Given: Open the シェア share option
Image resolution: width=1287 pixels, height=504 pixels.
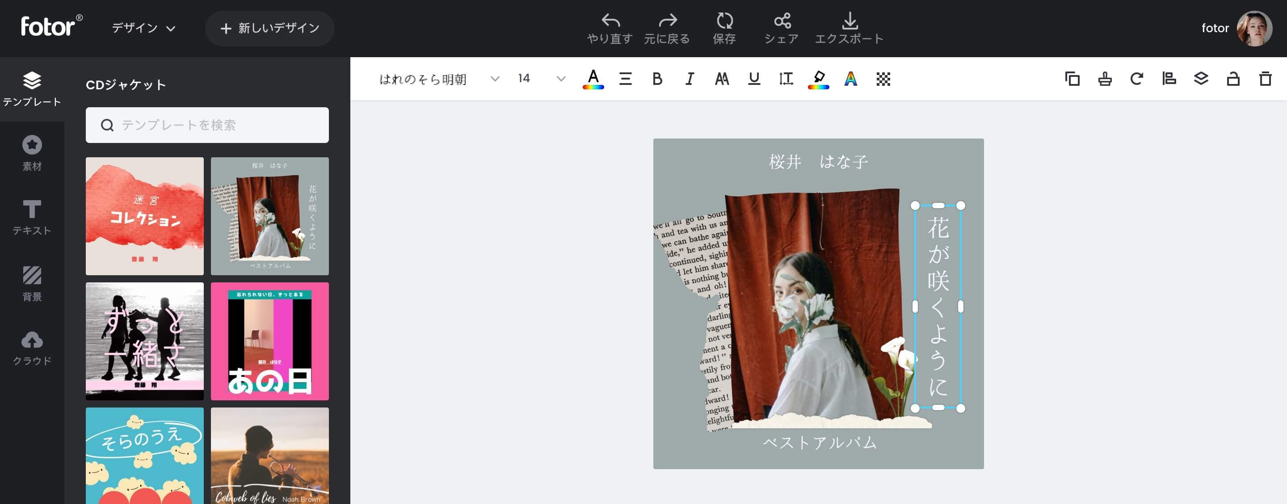Looking at the screenshot, I should click(x=782, y=29).
